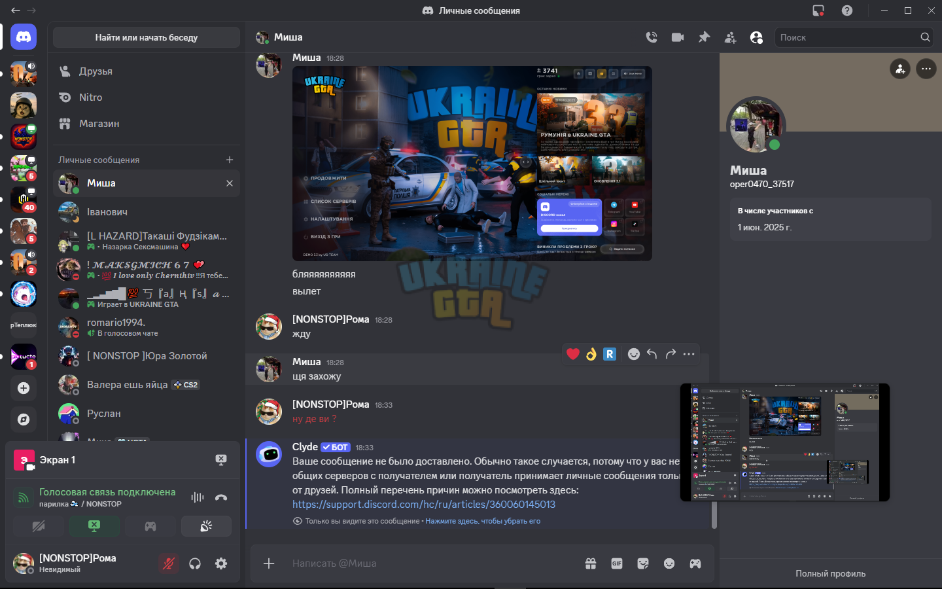Add friend icon in profile panel

point(900,69)
